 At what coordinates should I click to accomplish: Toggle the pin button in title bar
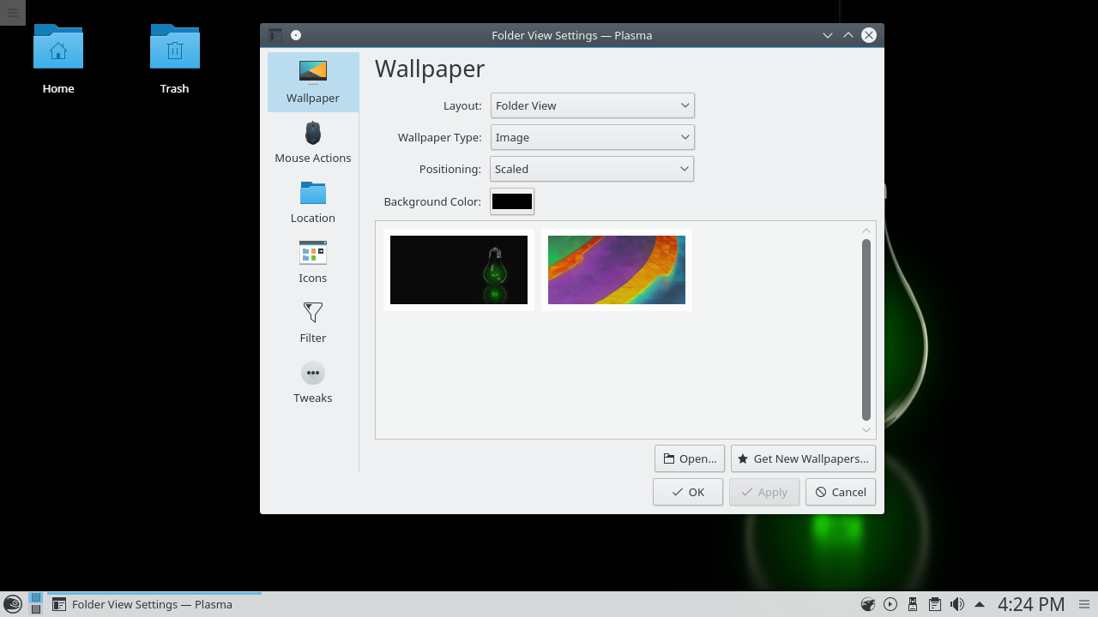296,35
